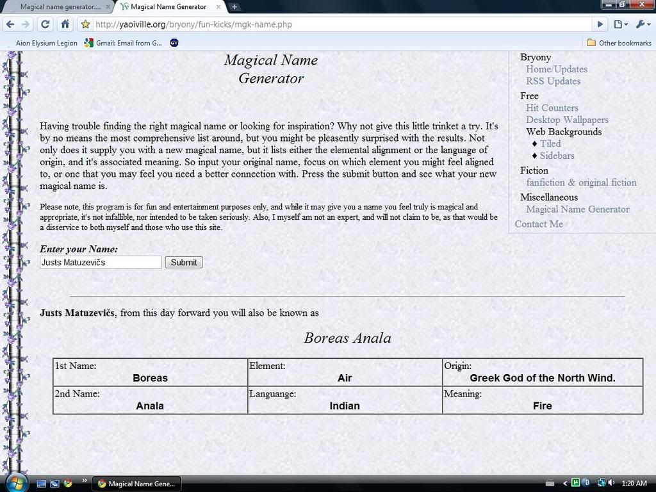The image size is (656, 492).
Task: Close the inactive Magical name generator tab
Action: pos(108,6)
